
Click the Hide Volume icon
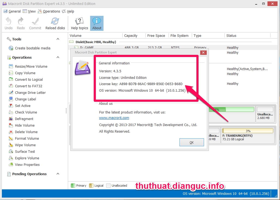tap(11, 126)
